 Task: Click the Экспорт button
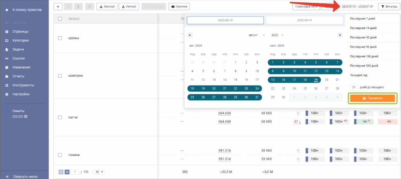pos(107,7)
